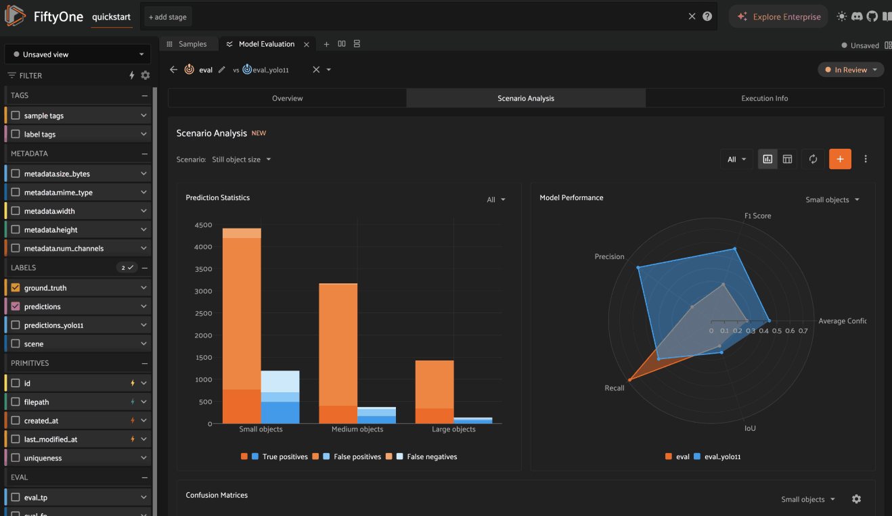Image resolution: width=892 pixels, height=516 pixels.
Task: Click the sidebar lightning bolt icon
Action: (132, 76)
